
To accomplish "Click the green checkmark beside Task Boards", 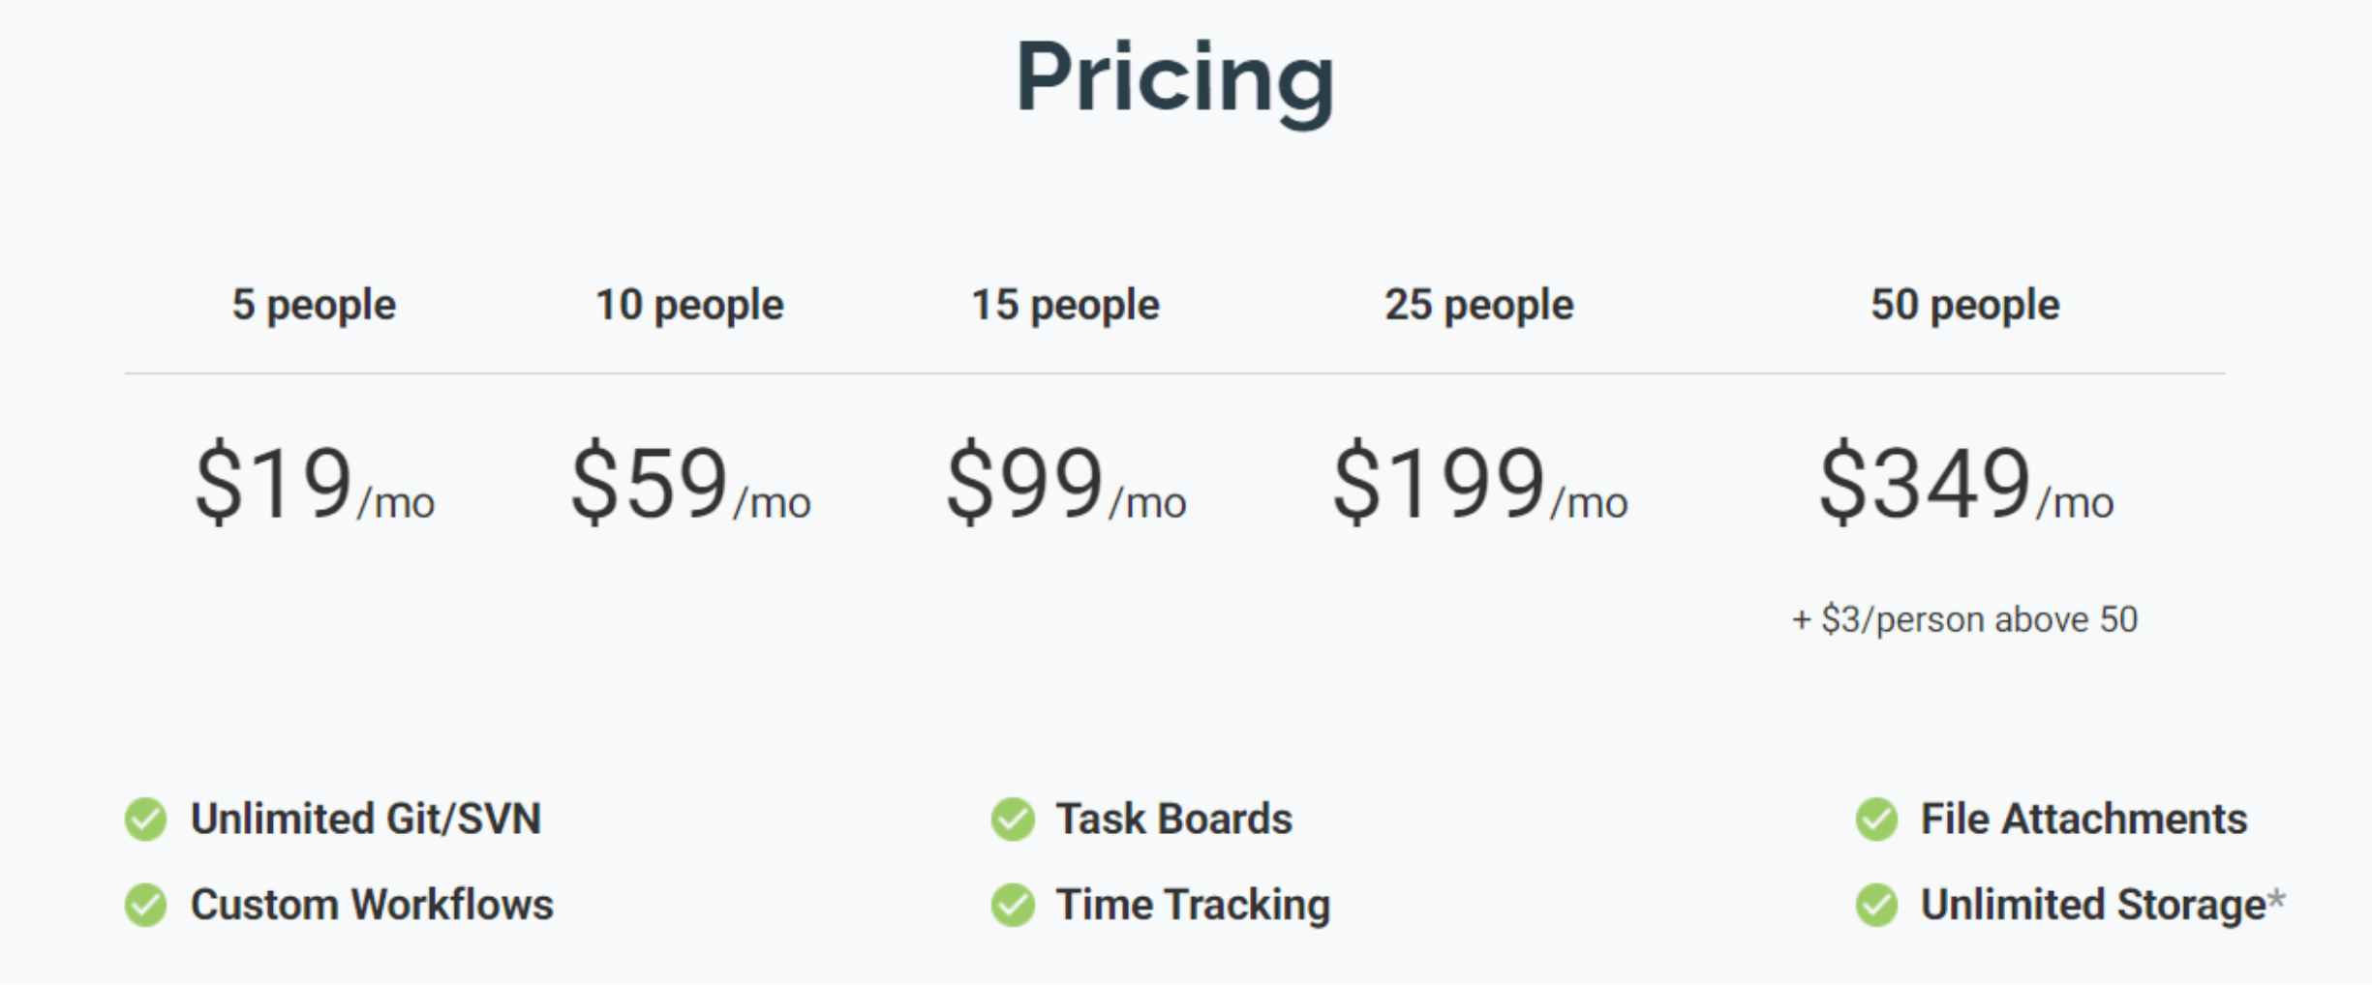I will pyautogui.click(x=1013, y=820).
